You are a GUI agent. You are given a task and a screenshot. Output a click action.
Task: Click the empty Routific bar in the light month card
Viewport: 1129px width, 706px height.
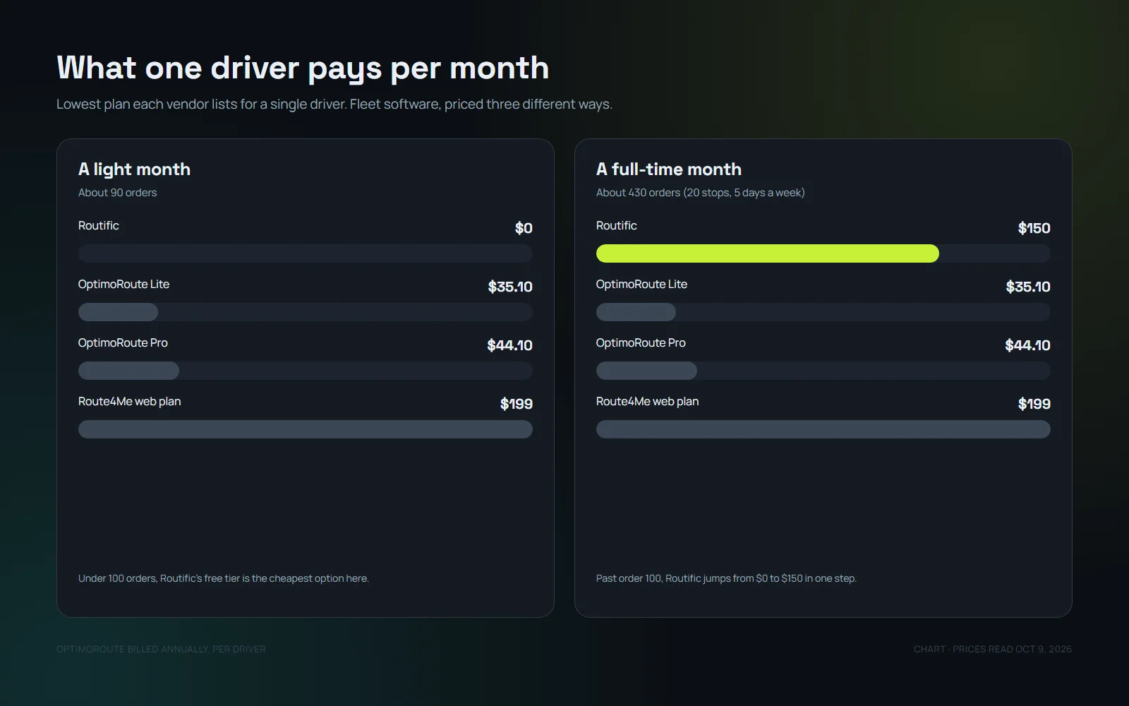tap(306, 253)
